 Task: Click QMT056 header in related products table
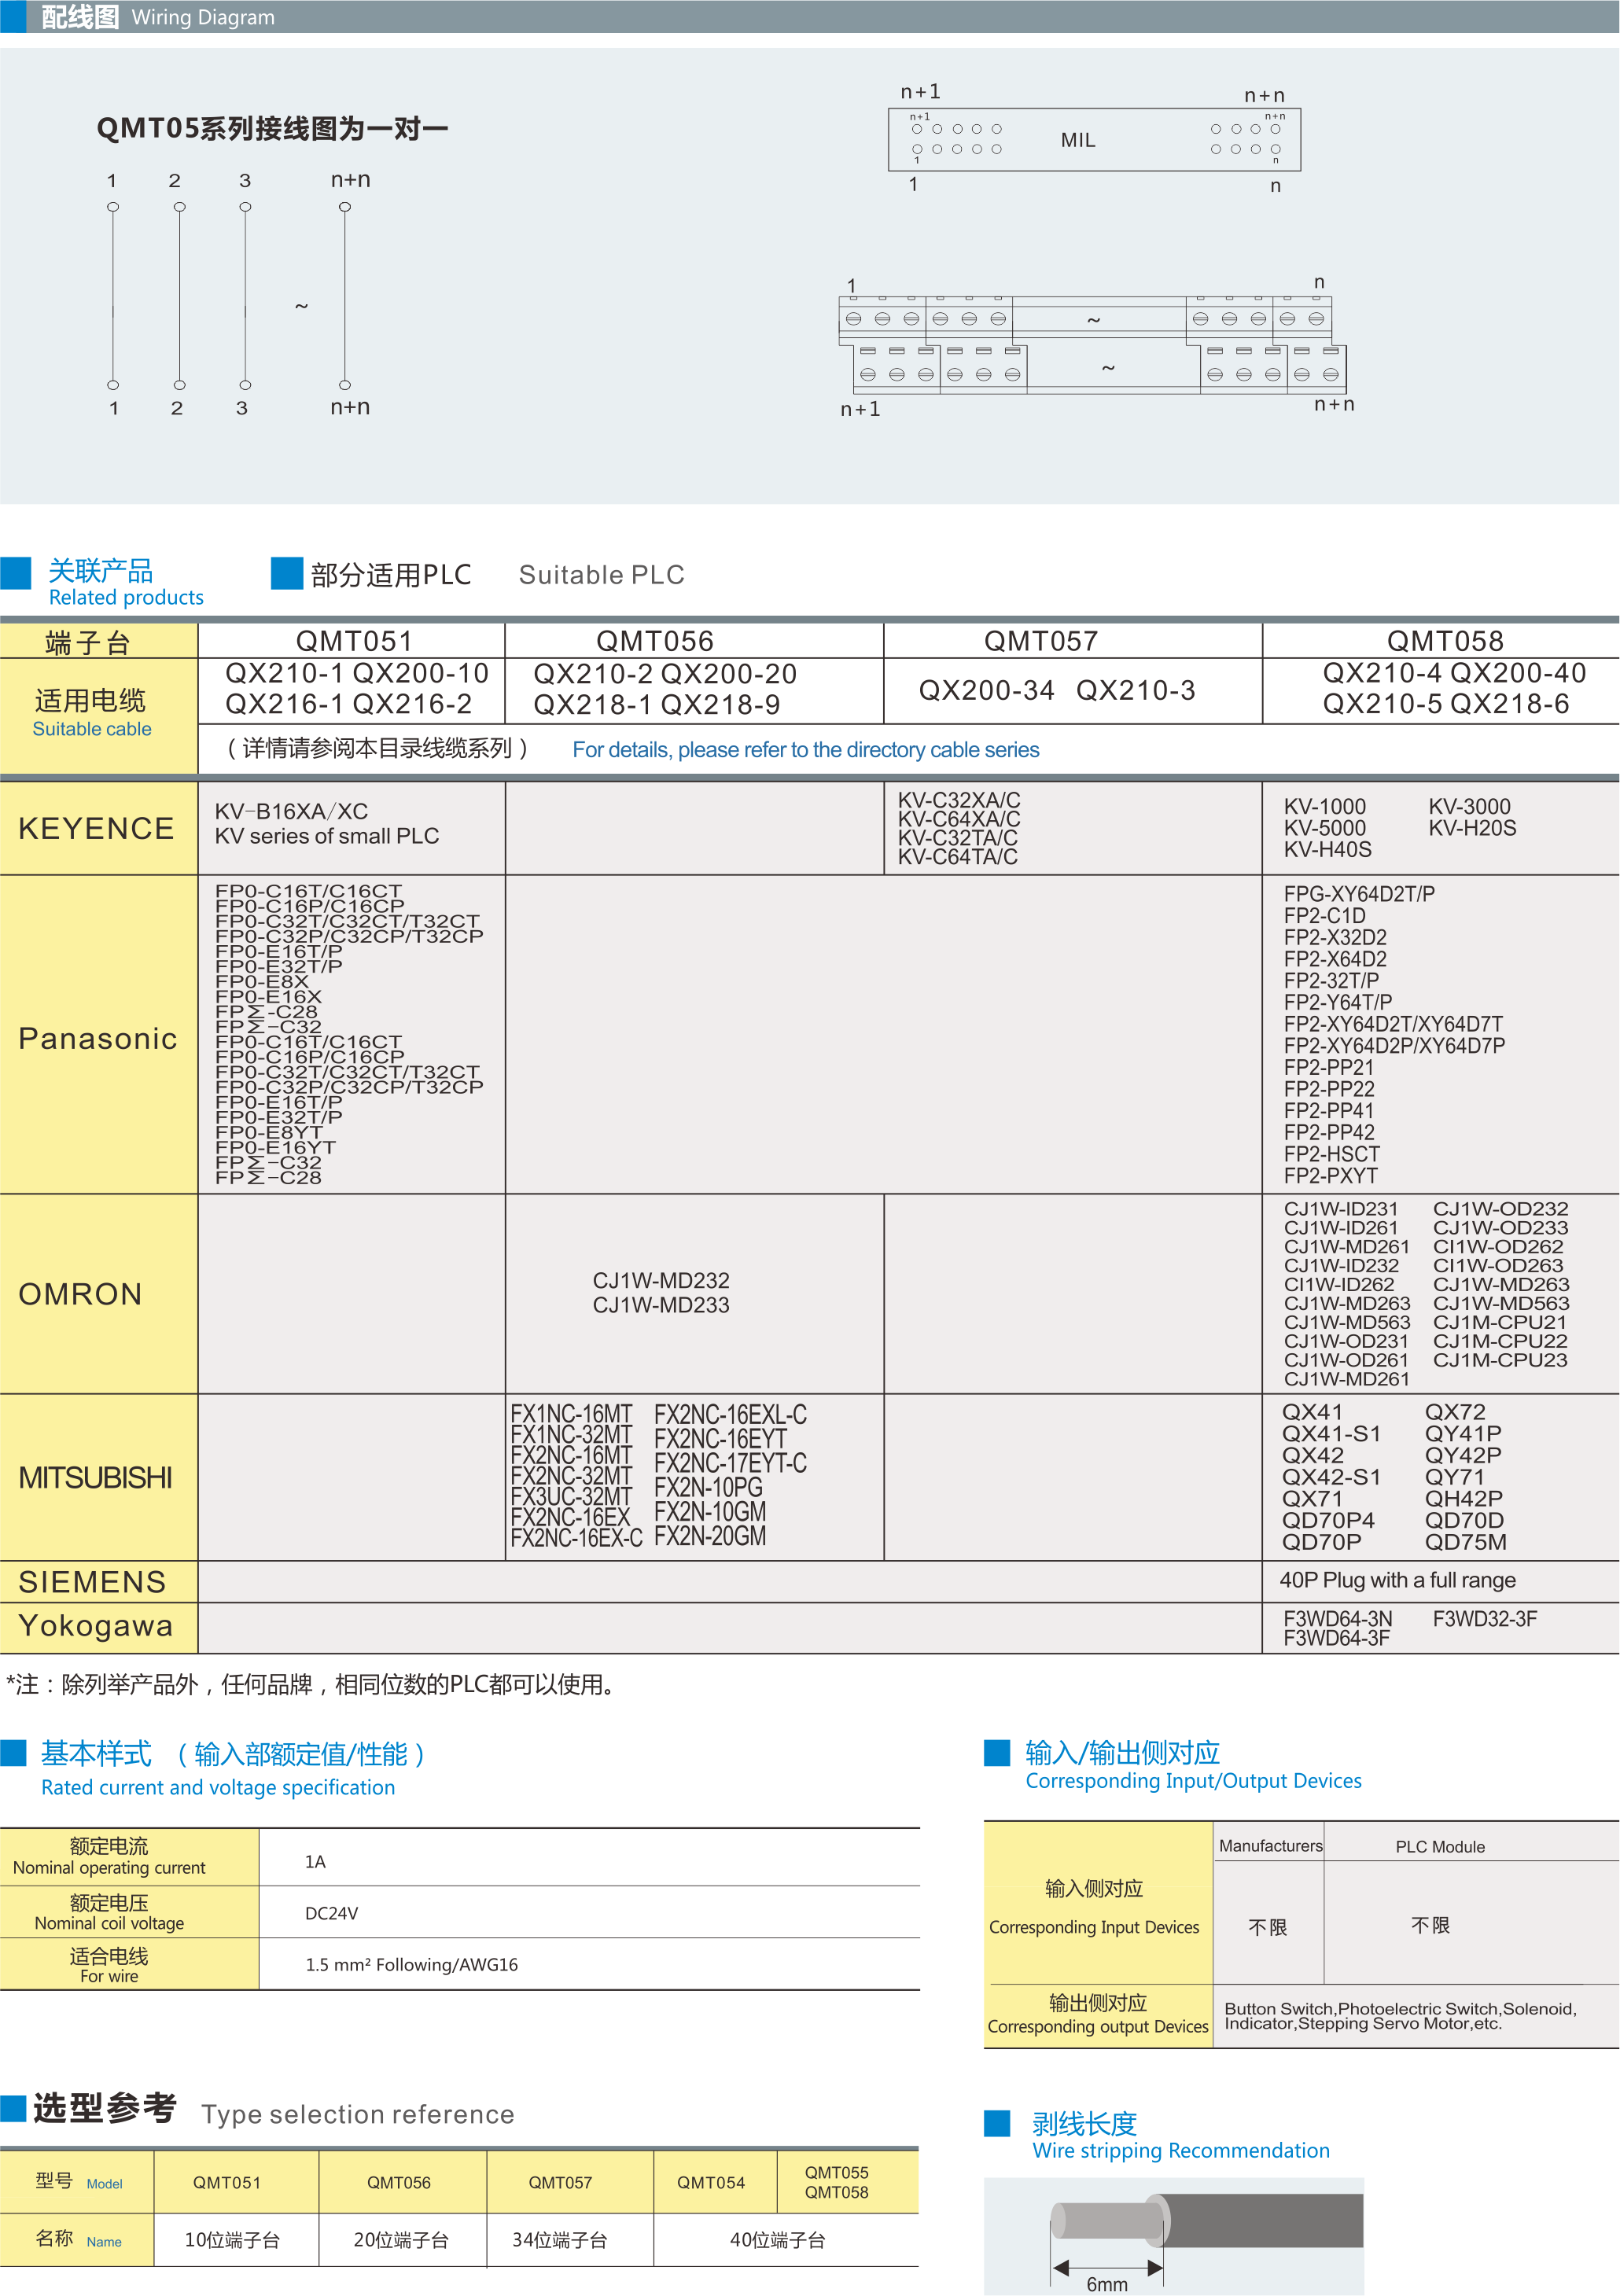[x=655, y=641]
